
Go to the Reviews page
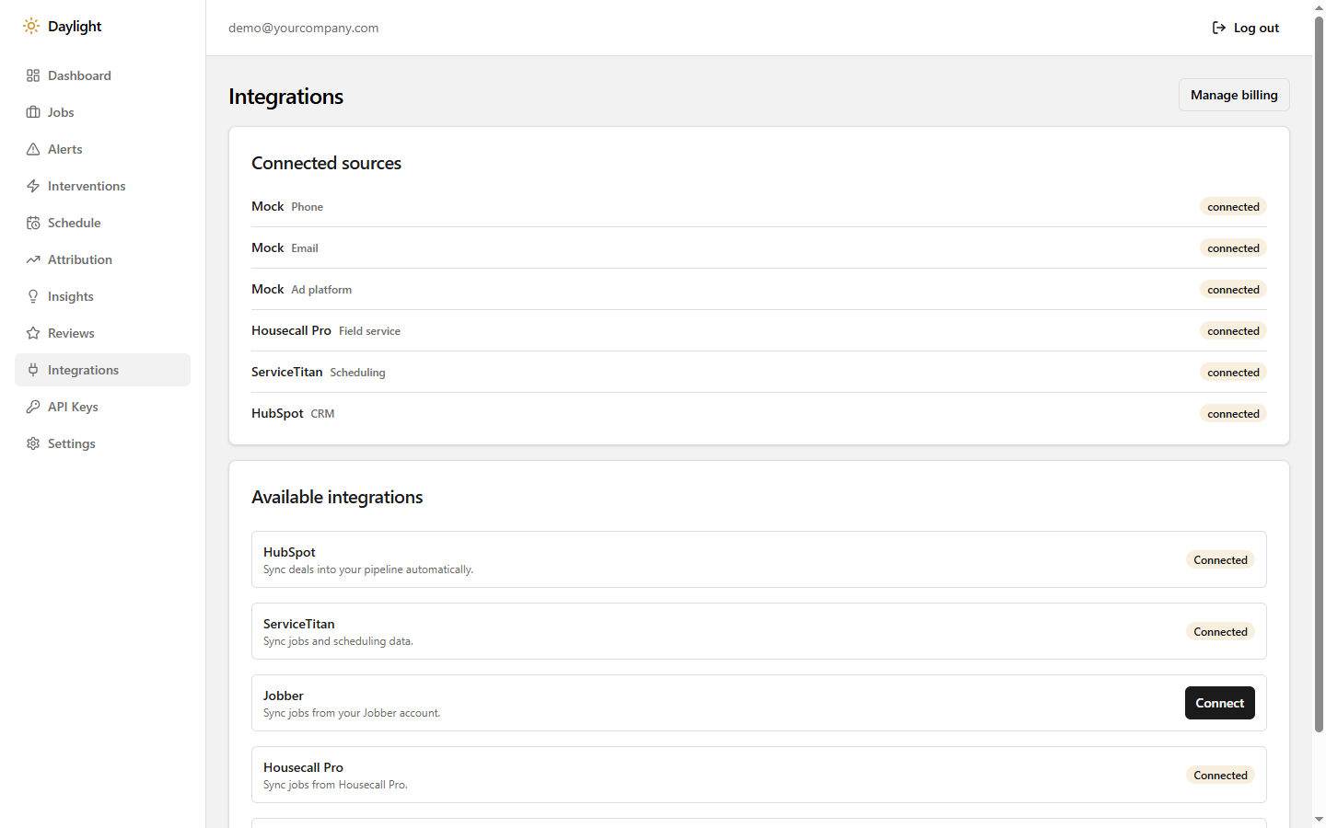point(102,333)
